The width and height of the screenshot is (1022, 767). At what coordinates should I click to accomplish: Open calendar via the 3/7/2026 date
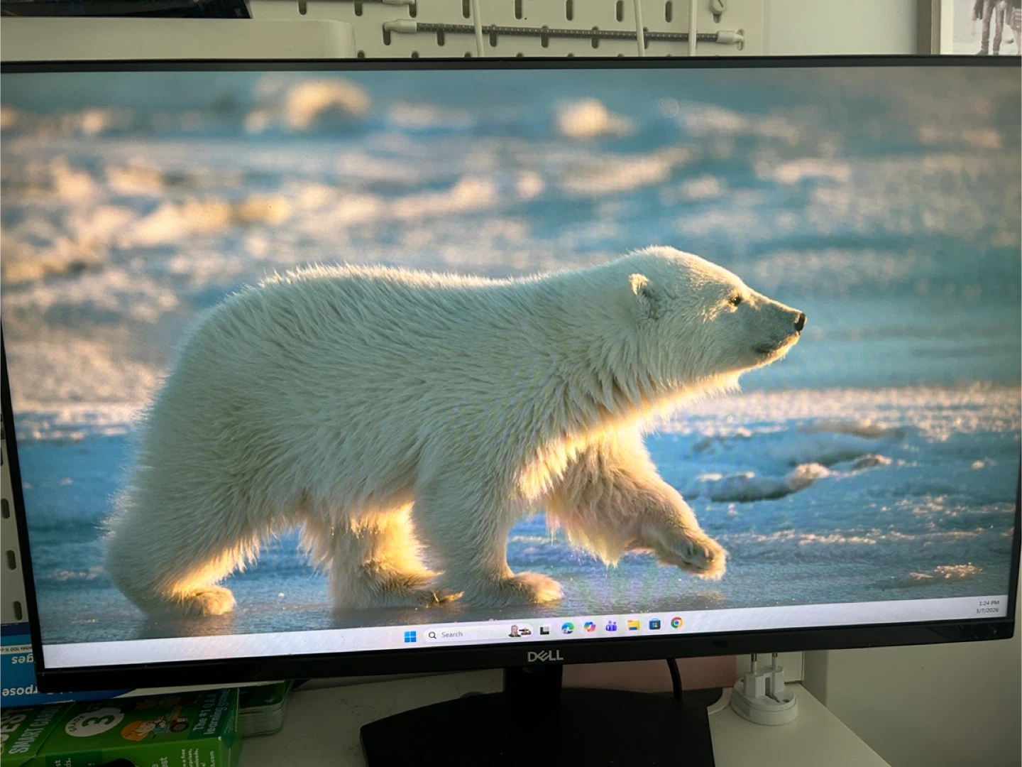point(987,611)
